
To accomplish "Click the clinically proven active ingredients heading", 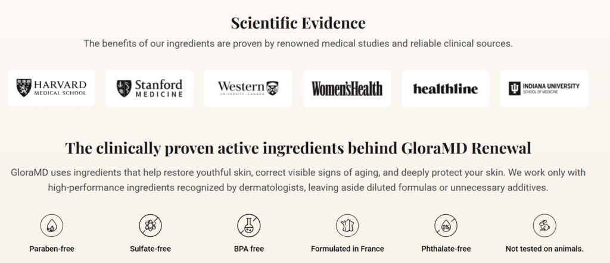I will (x=298, y=148).
